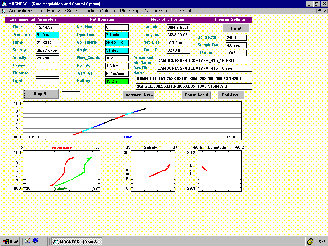The width and height of the screenshot is (328, 246).
Task: Click the MOCNESS title bar application icon
Action: pyautogui.click(x=4, y=4)
